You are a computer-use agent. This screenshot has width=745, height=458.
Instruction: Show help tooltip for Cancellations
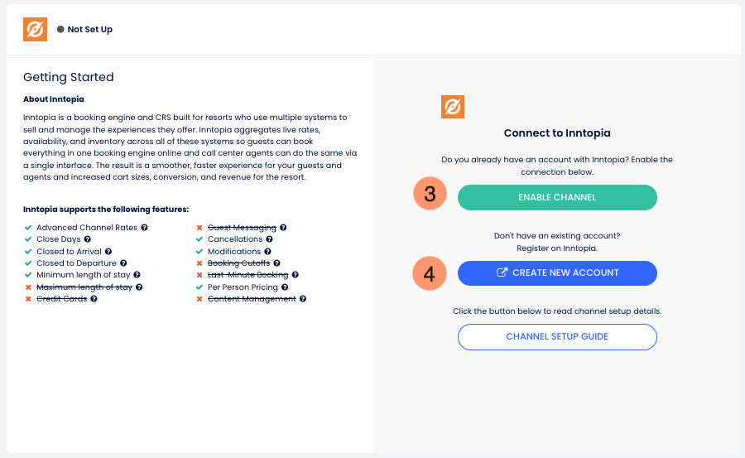click(x=270, y=239)
